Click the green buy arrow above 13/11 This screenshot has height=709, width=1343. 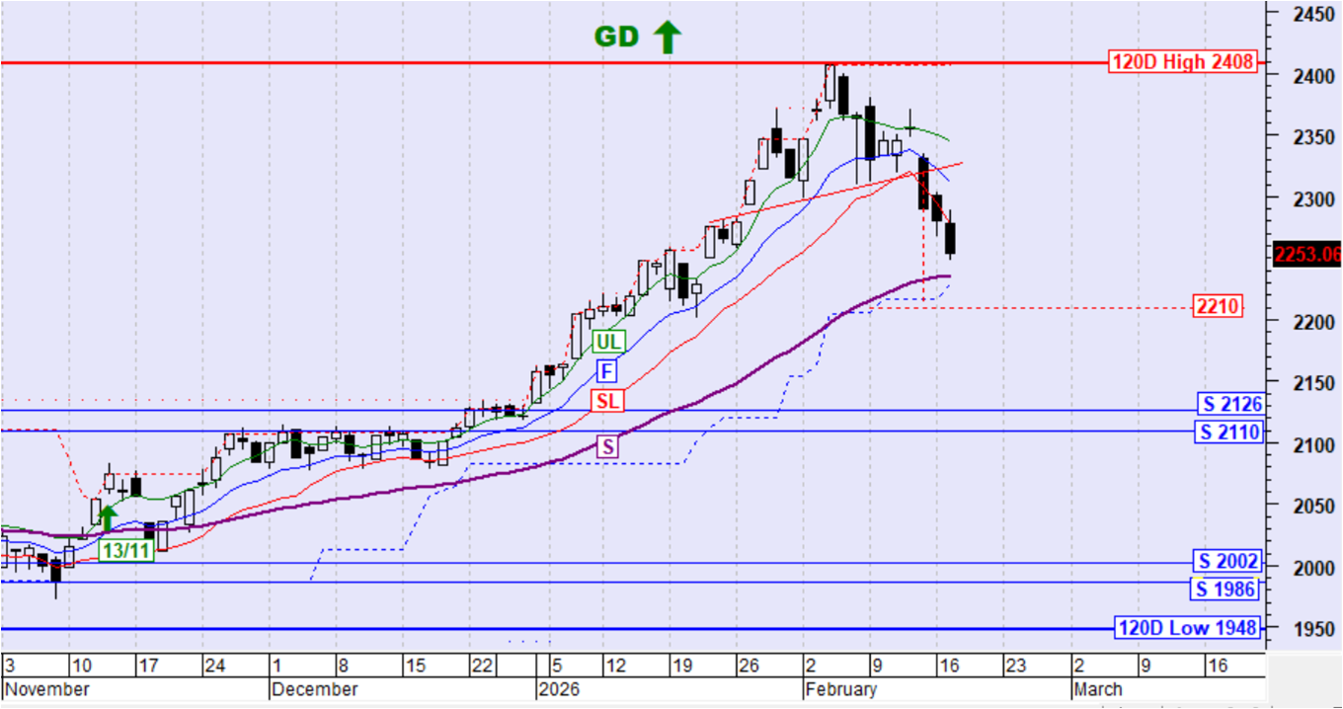pos(109,517)
